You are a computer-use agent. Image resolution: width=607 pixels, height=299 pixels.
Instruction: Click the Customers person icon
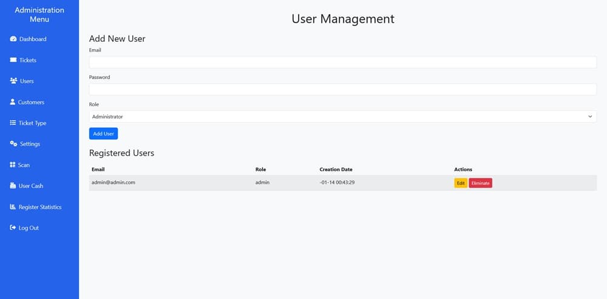click(x=13, y=102)
